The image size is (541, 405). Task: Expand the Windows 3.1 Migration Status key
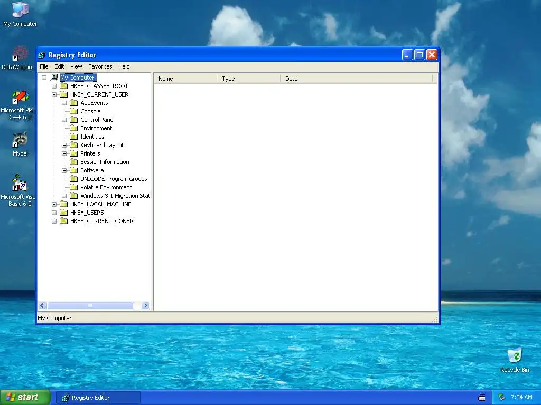pos(64,196)
